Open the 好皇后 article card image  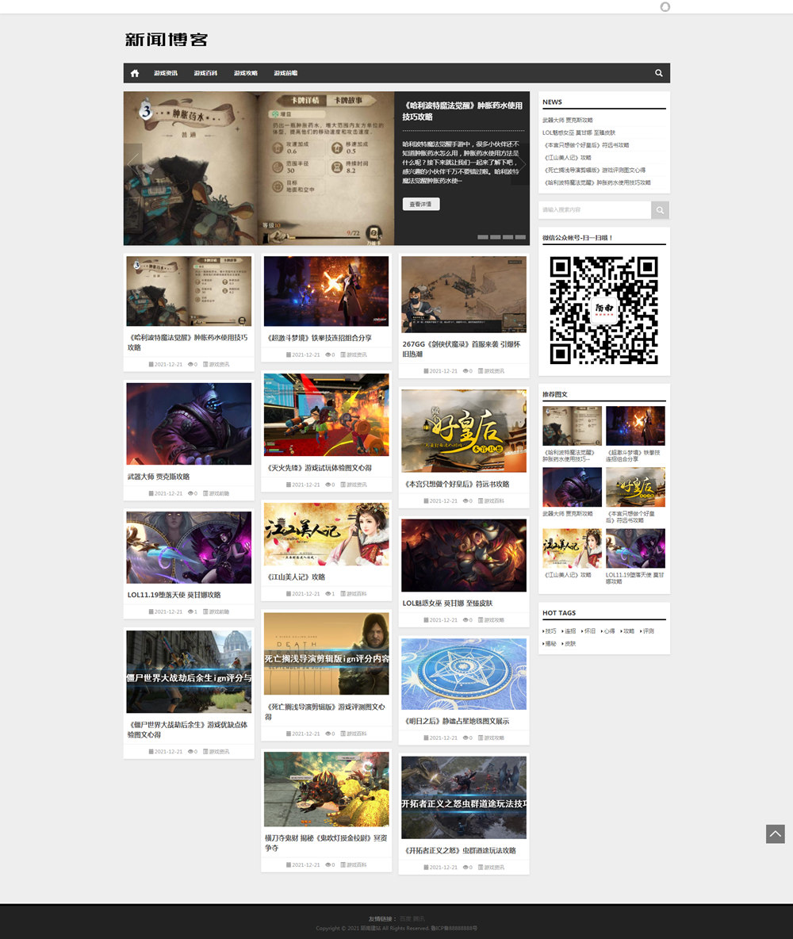pyautogui.click(x=464, y=431)
